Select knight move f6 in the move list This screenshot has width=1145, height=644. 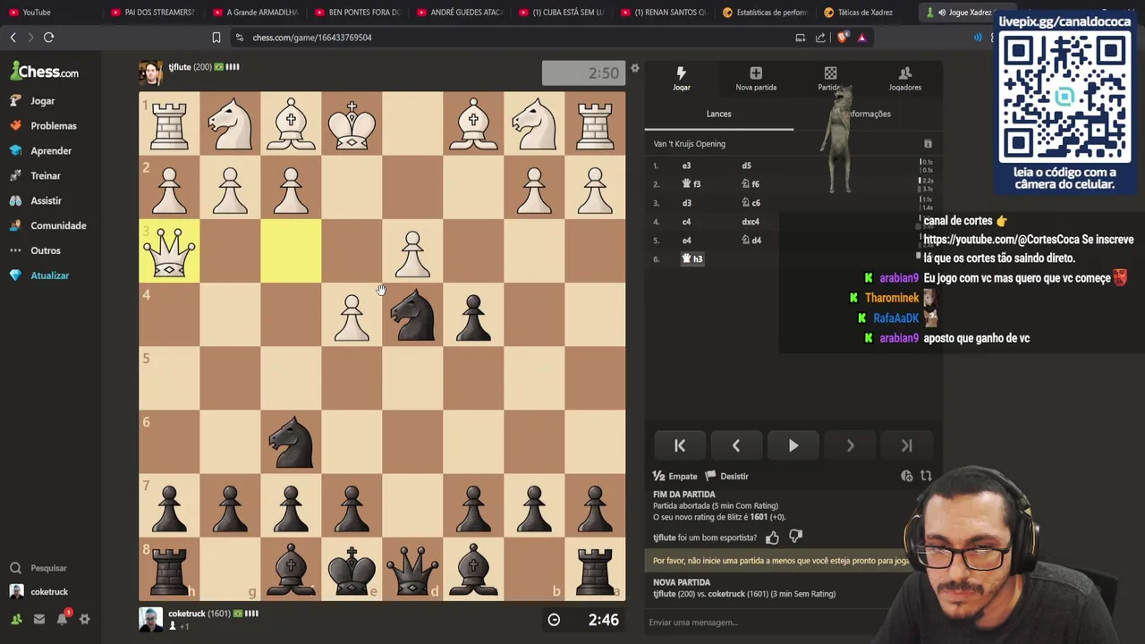pos(751,184)
